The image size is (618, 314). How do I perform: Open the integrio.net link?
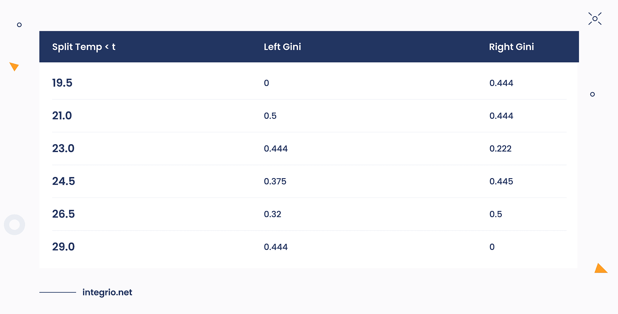pos(107,292)
